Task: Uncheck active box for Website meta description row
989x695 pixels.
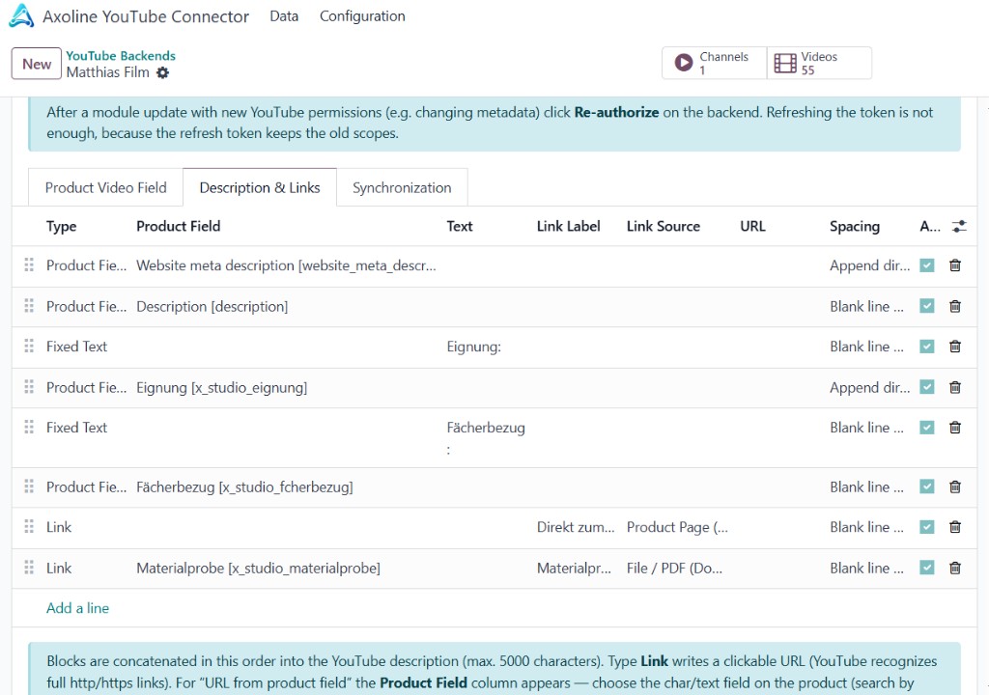Action: tap(926, 265)
